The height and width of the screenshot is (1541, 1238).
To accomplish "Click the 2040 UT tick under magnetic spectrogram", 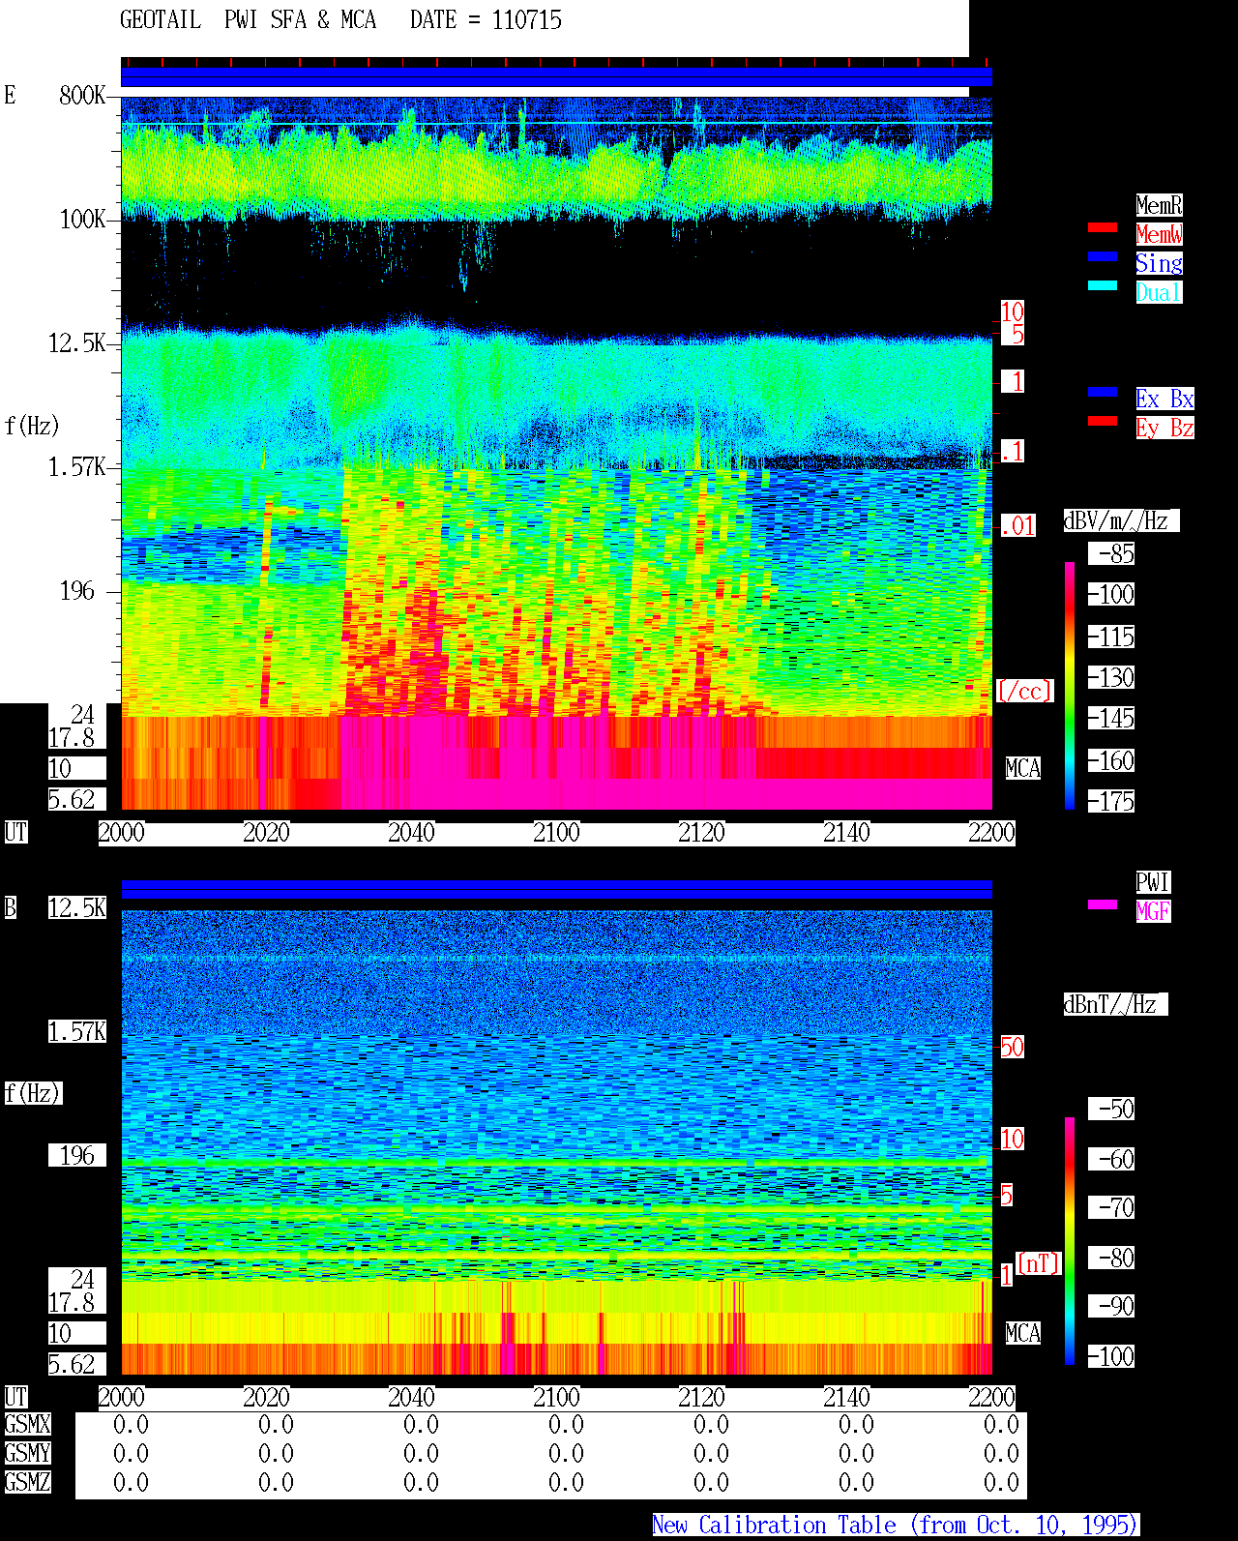I will click(411, 1398).
